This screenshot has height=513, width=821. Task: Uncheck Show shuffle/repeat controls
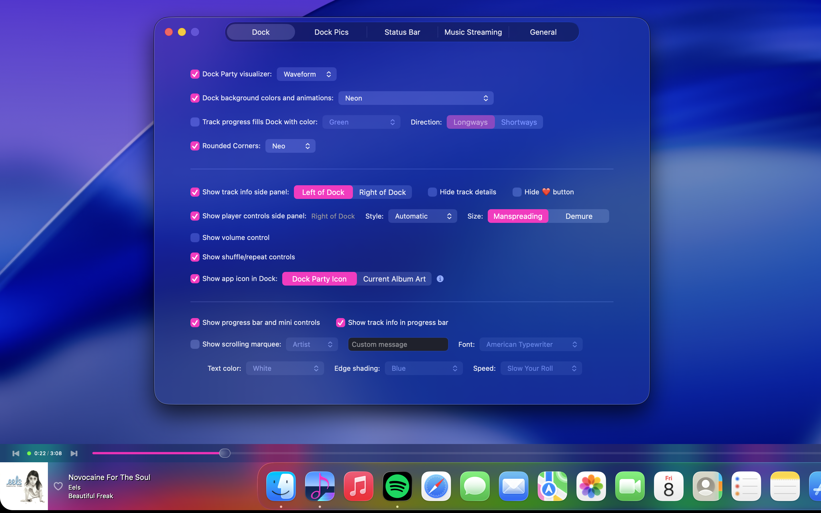coord(195,257)
